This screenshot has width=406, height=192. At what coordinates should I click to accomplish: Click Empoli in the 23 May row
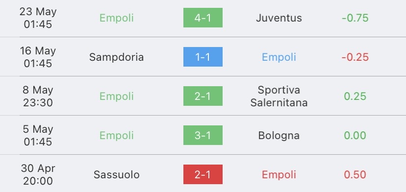[116, 18]
